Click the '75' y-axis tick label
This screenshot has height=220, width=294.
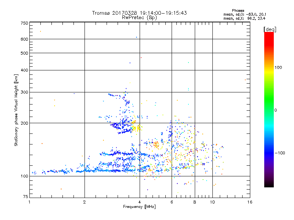[x=26, y=197]
